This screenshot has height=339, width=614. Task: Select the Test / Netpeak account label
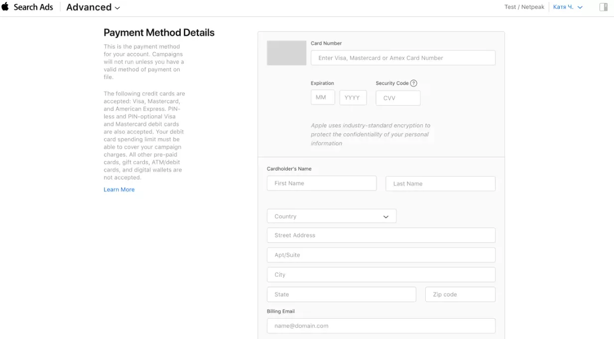(524, 7)
